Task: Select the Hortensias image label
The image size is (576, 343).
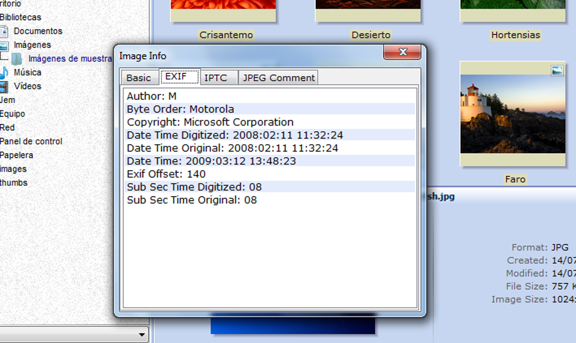Action: pyautogui.click(x=516, y=35)
